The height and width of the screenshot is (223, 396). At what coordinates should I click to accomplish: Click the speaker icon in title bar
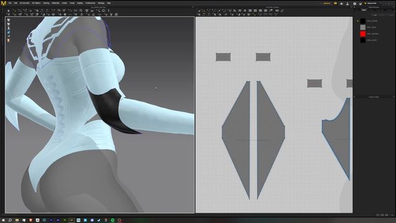(x=342, y=4)
